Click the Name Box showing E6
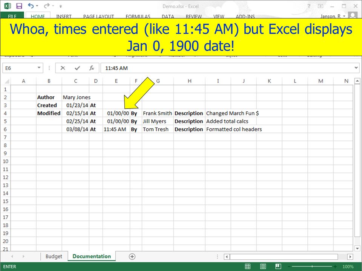 (x=19, y=68)
